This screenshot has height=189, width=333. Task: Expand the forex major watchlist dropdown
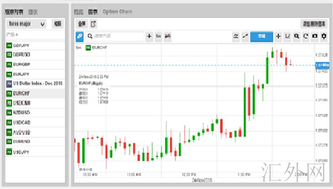(x=26, y=24)
